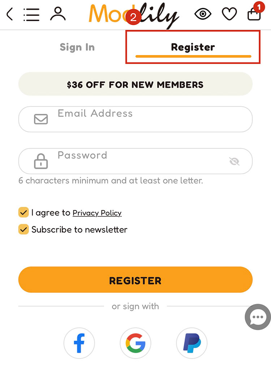This screenshot has height=369, width=271.
Task: Open the wishlist heart icon
Action: point(229,14)
